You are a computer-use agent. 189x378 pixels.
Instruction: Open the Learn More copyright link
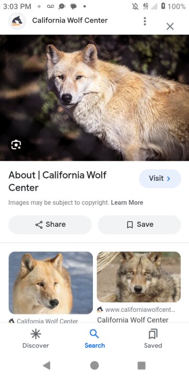pos(127,203)
